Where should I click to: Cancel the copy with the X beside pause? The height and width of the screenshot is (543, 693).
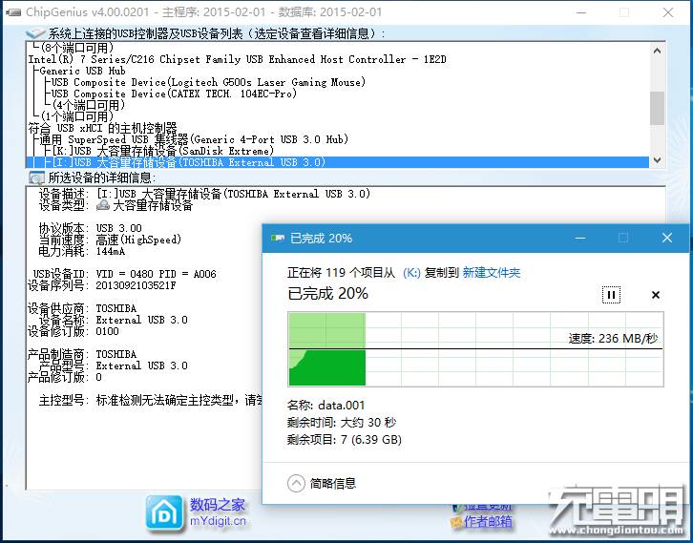point(656,295)
